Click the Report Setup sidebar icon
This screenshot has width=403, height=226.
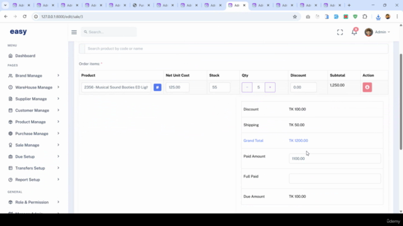click(x=10, y=180)
